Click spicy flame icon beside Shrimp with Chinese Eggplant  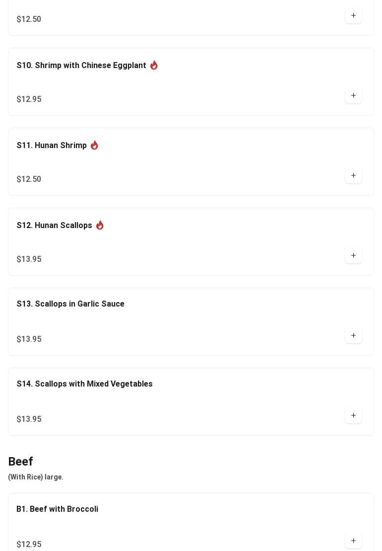(x=154, y=65)
